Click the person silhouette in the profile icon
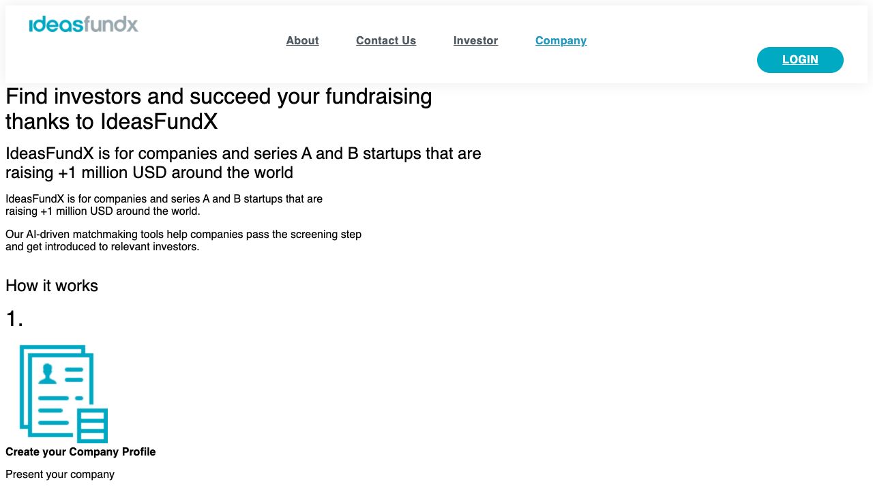Image resolution: width=873 pixels, height=491 pixels. coord(47,373)
